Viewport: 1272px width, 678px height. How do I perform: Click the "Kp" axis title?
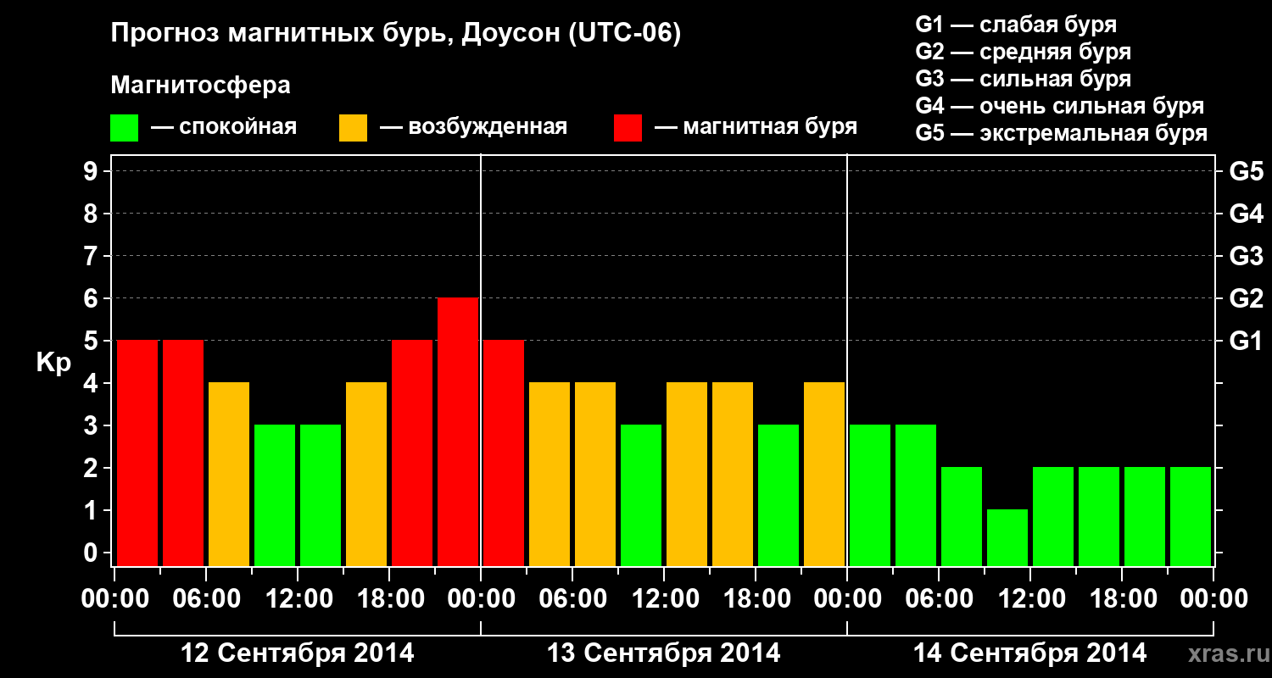(53, 363)
